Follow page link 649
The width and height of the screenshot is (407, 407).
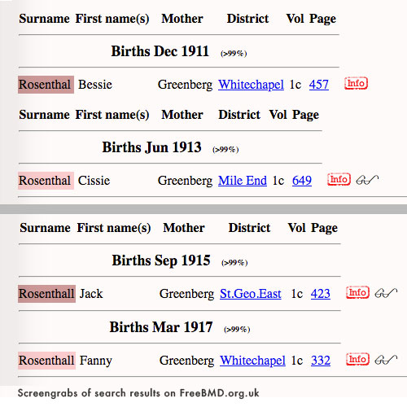pos(302,181)
